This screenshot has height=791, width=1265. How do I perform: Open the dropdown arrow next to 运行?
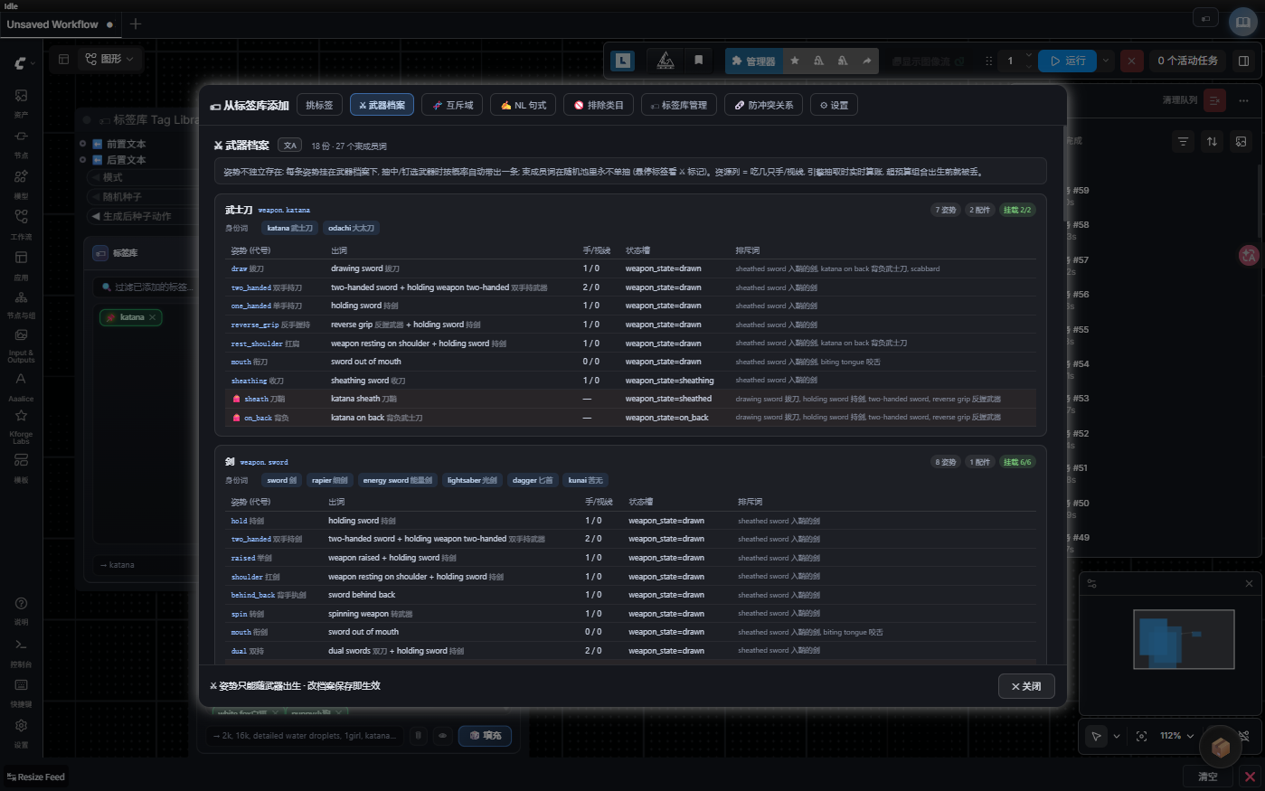pos(1106,61)
